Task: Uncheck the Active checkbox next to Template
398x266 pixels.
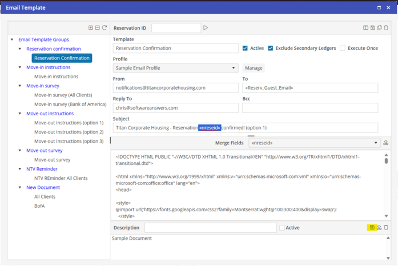Action: (x=245, y=49)
